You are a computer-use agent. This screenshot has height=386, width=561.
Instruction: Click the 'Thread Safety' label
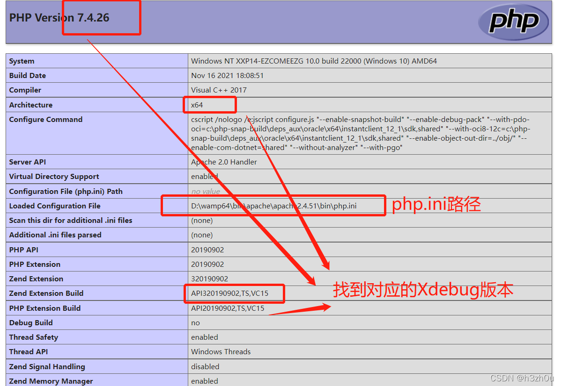34,337
